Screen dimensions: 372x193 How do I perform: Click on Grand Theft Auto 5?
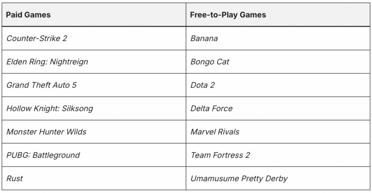pyautogui.click(x=41, y=85)
